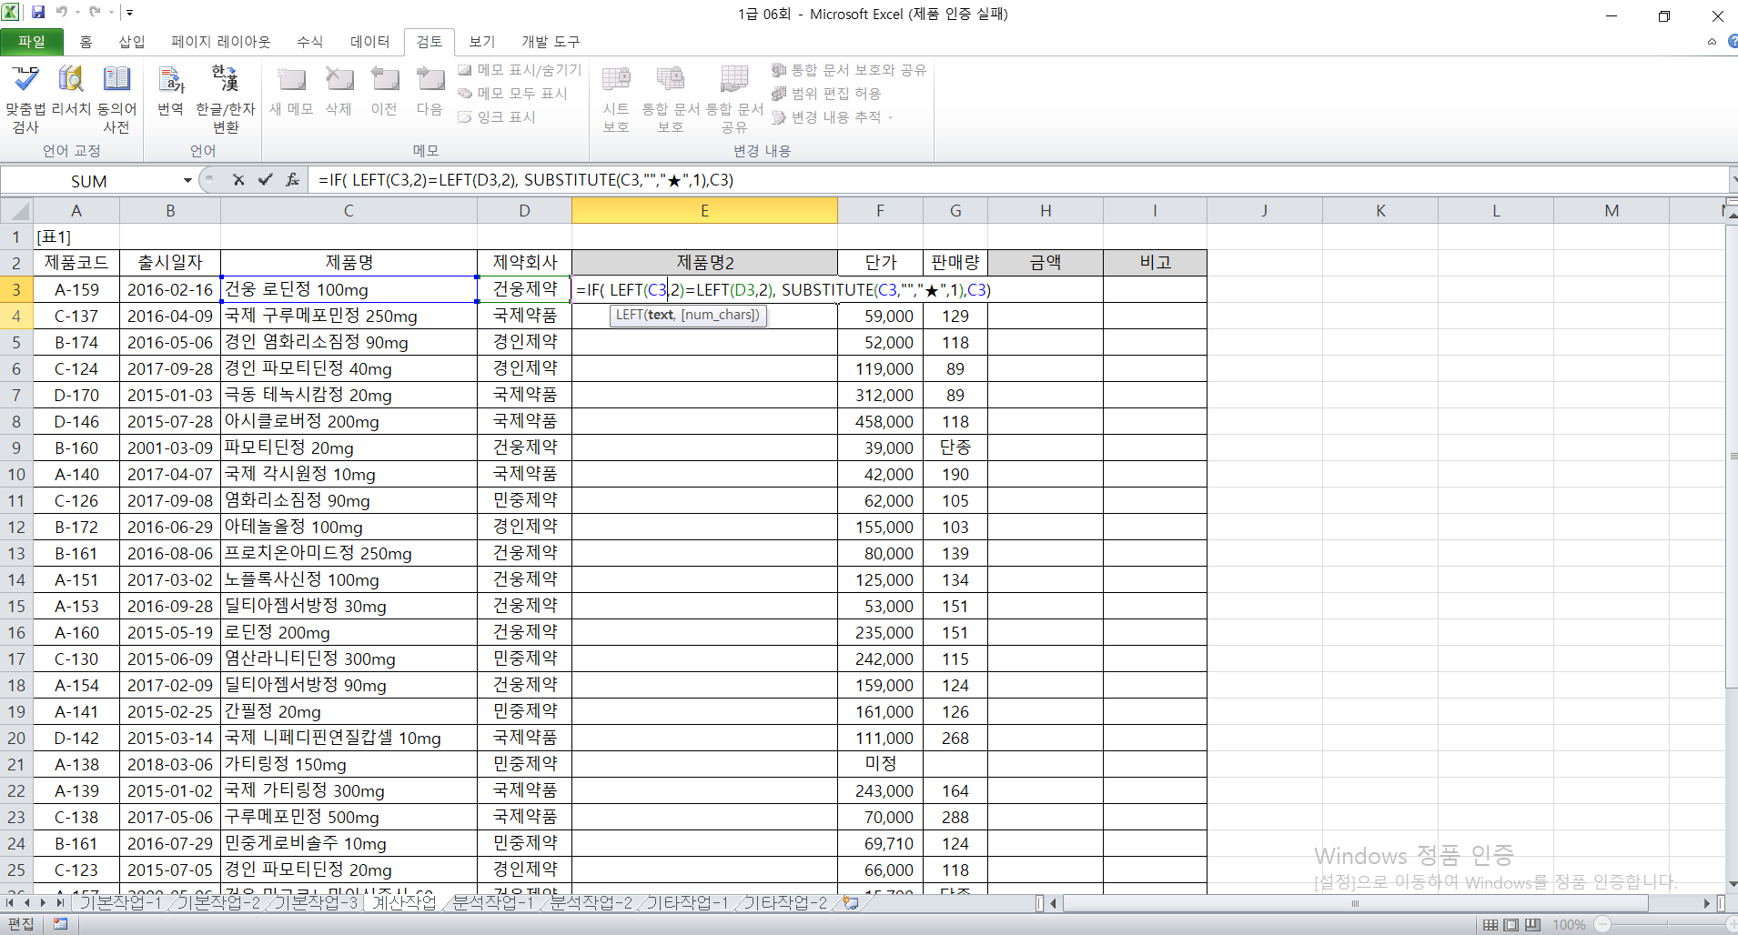The image size is (1738, 935).
Task: Open the Insert Function fx dialog
Action: (292, 180)
